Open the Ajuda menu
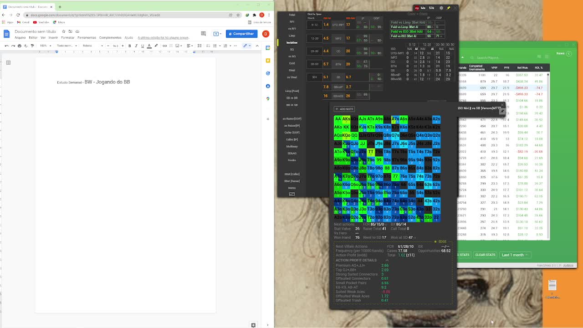583x328 pixels. 128,38
